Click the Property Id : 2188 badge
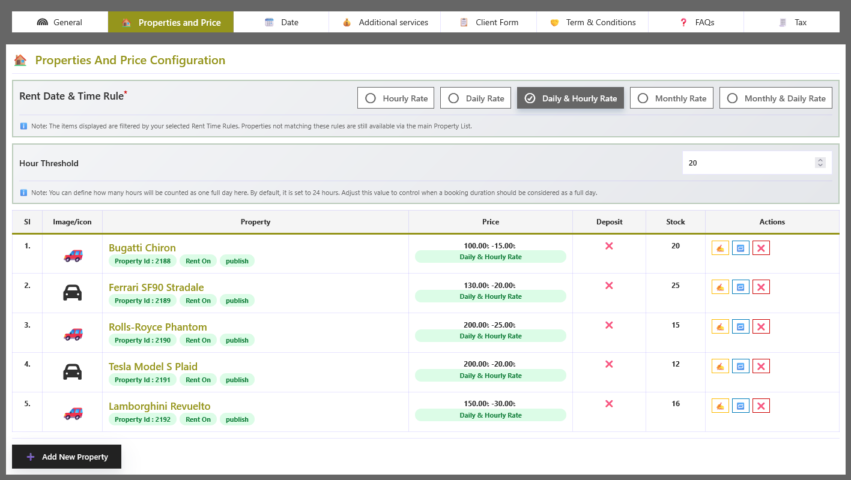The width and height of the screenshot is (851, 480). point(142,261)
